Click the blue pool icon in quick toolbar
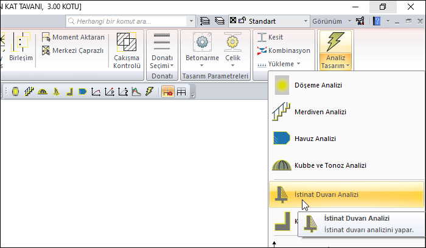Screen dimensions: 426x248 83,91
